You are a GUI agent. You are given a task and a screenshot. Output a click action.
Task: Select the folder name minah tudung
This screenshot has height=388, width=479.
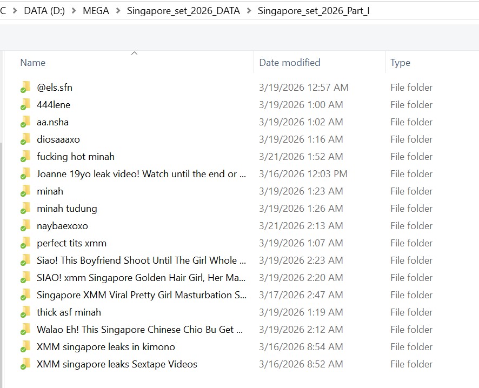pos(67,209)
